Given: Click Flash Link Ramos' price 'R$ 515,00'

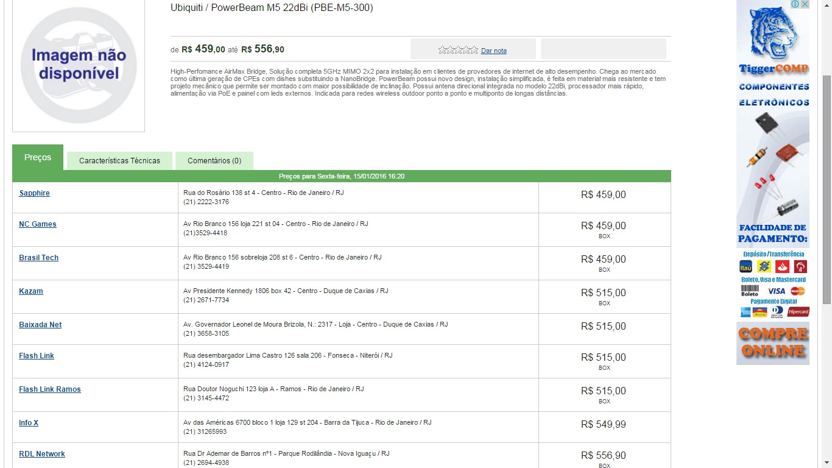Looking at the screenshot, I should pos(604,391).
